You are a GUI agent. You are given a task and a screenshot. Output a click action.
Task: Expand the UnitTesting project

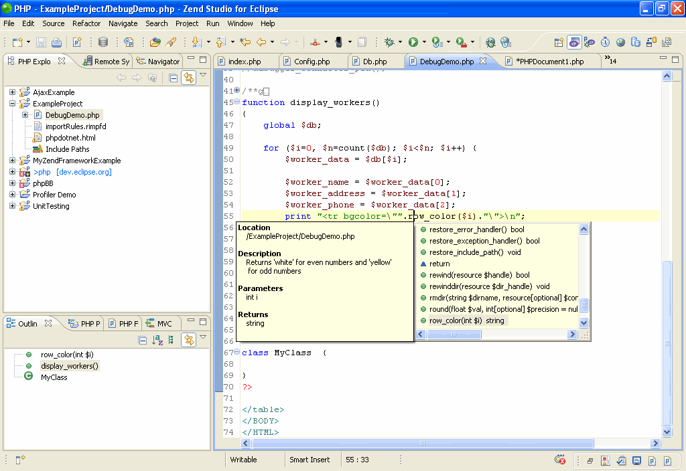pos(12,206)
